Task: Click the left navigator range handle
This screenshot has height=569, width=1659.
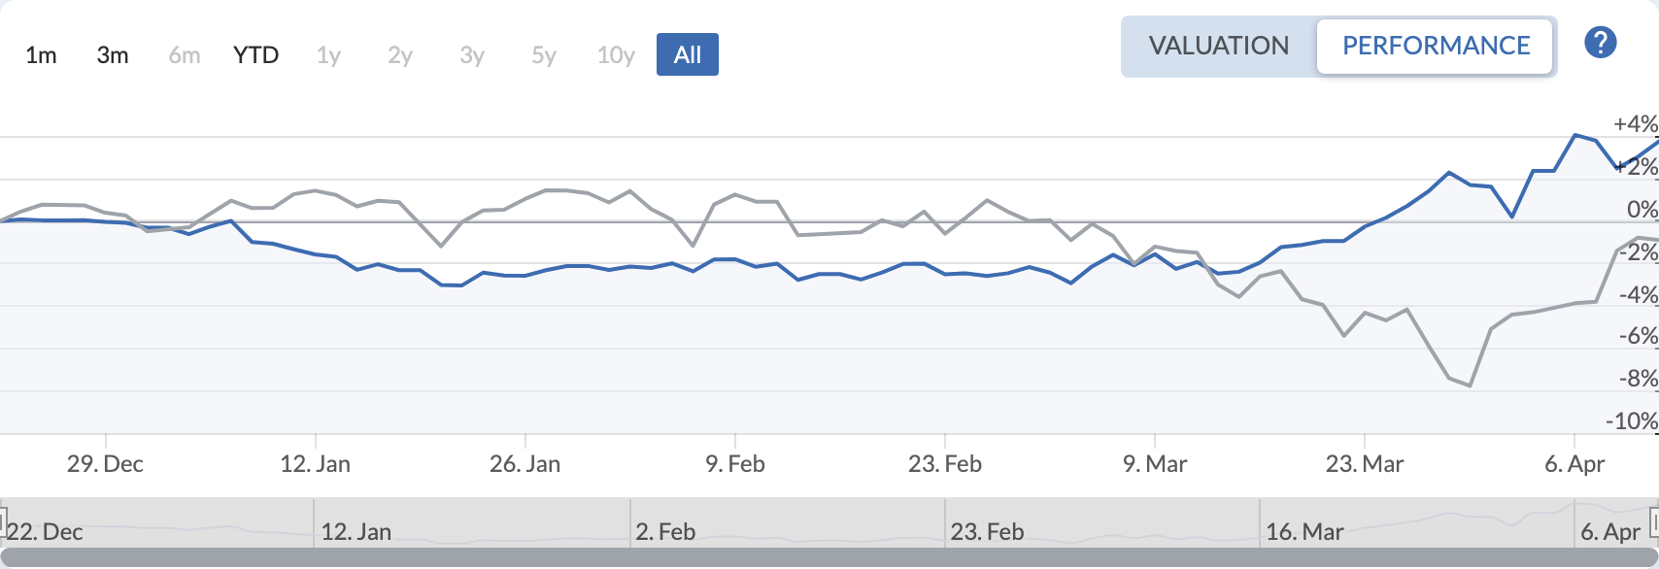Action: (x=3, y=522)
